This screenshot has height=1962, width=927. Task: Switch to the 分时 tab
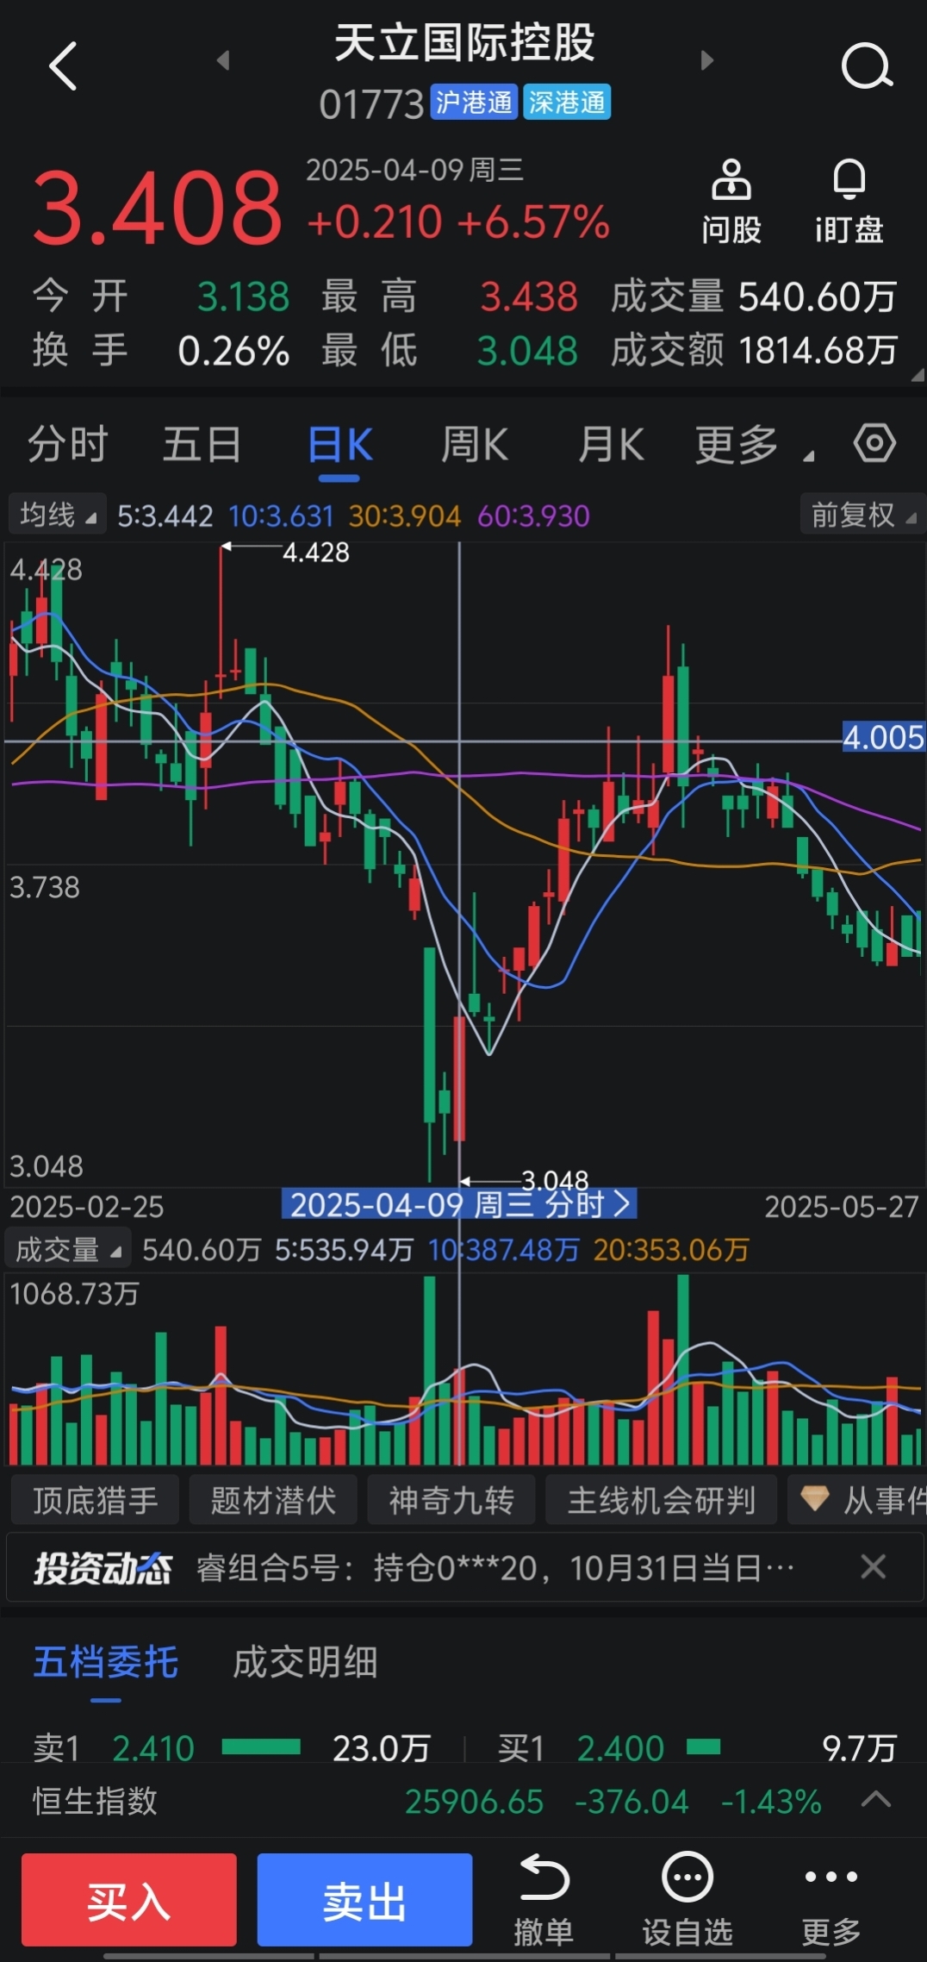[68, 445]
